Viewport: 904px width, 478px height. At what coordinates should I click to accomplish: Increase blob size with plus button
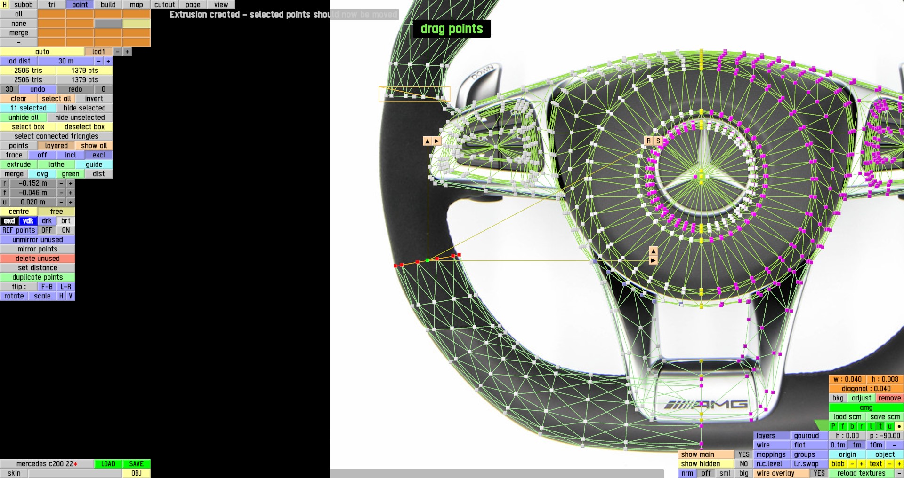point(862,464)
